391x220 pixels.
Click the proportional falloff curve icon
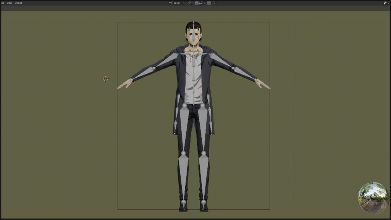tap(213, 3)
